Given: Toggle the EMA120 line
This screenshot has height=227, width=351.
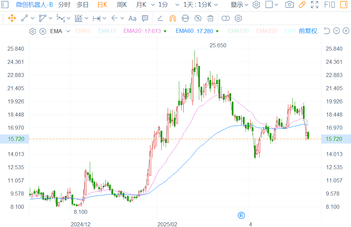Looking at the screenshot, I should click(239, 31).
